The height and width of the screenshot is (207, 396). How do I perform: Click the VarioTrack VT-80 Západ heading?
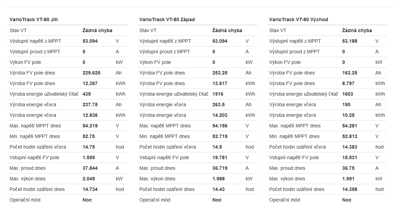tap(167, 19)
